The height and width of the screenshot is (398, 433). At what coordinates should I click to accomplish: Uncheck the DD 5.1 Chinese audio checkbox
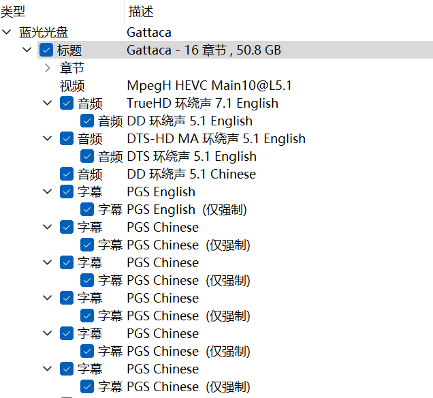(67, 174)
